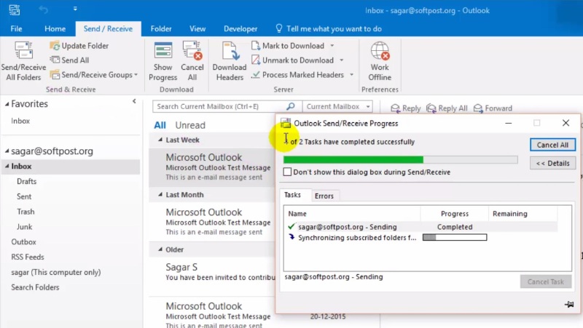
Task: Click the green checkmark beside Sending task
Action: point(291,226)
